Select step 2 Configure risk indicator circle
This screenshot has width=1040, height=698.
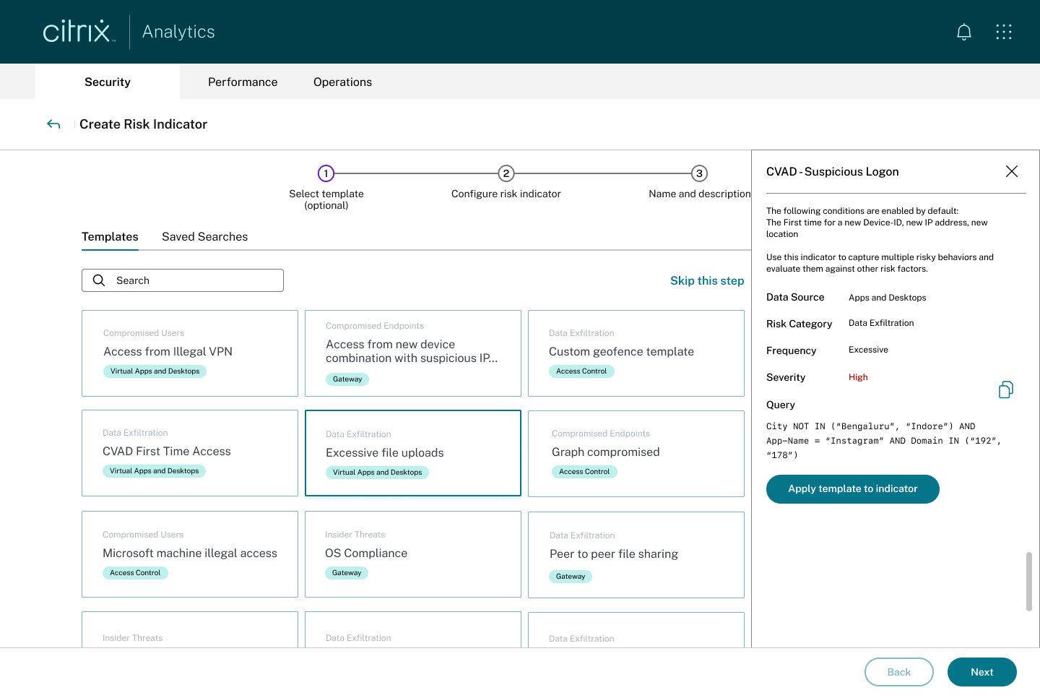[x=506, y=173]
